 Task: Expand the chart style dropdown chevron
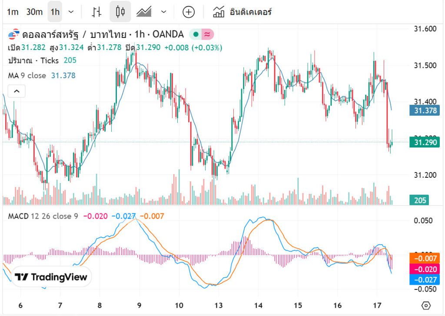tap(163, 12)
